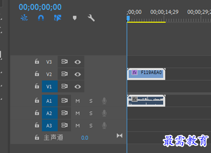211x153 pixels.
Task: Click ruler at 00;00;14;29
Action: pos(164,12)
